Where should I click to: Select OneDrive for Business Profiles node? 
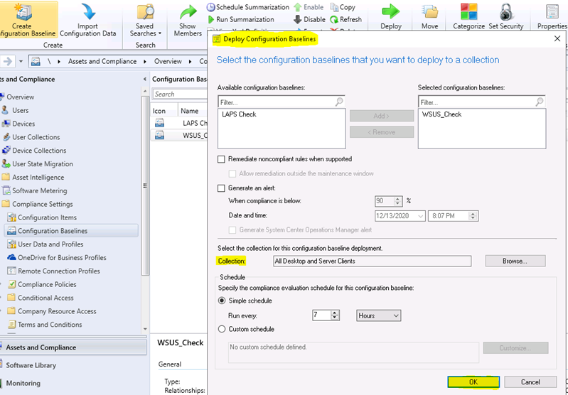point(62,258)
